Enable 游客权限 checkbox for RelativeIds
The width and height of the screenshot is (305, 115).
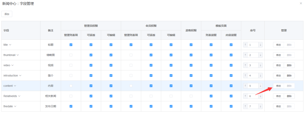191,96
